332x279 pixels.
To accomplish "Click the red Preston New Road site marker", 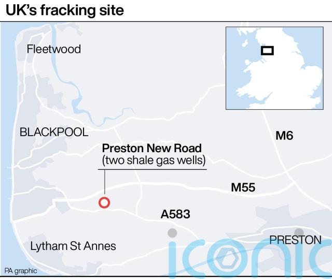I will point(104,202).
